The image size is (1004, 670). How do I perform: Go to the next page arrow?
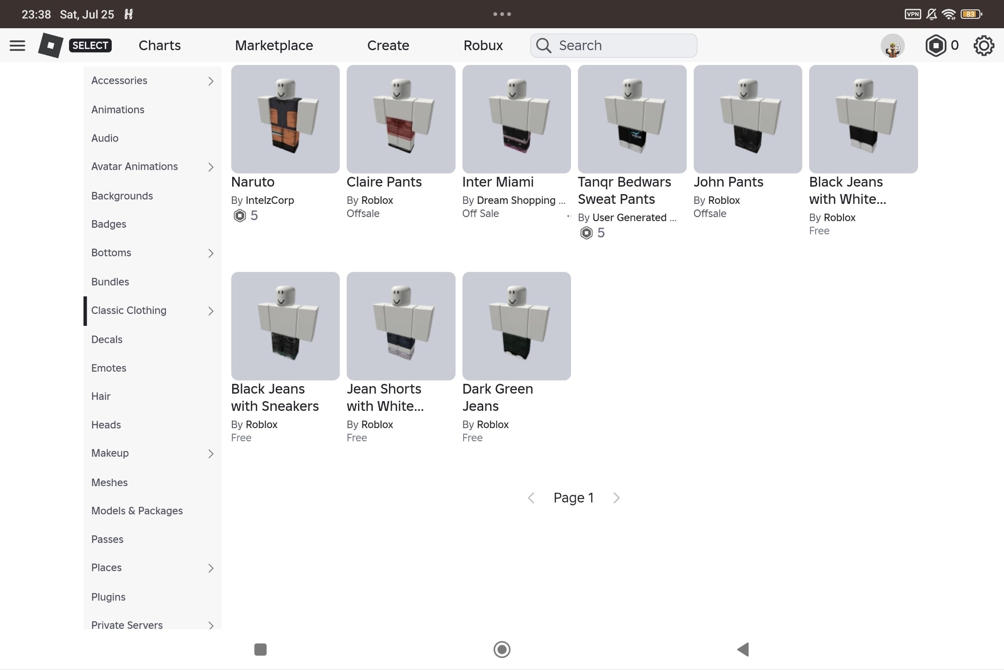click(617, 498)
